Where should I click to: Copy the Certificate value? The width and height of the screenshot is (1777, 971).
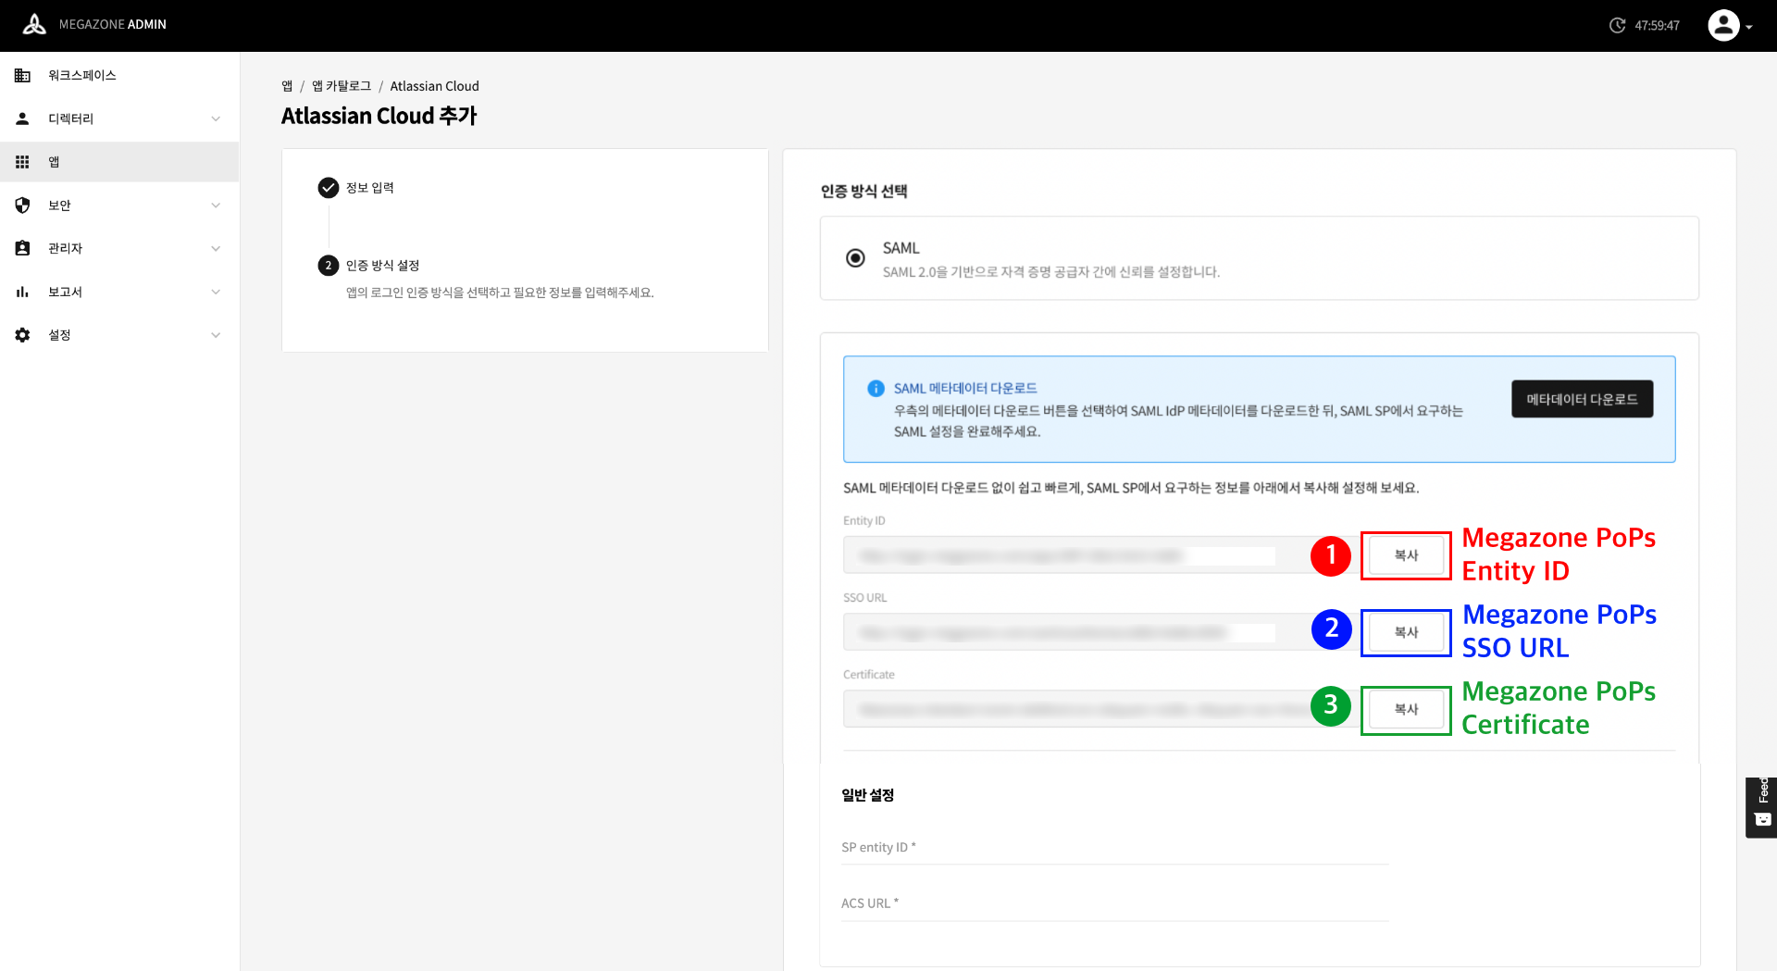pos(1406,709)
